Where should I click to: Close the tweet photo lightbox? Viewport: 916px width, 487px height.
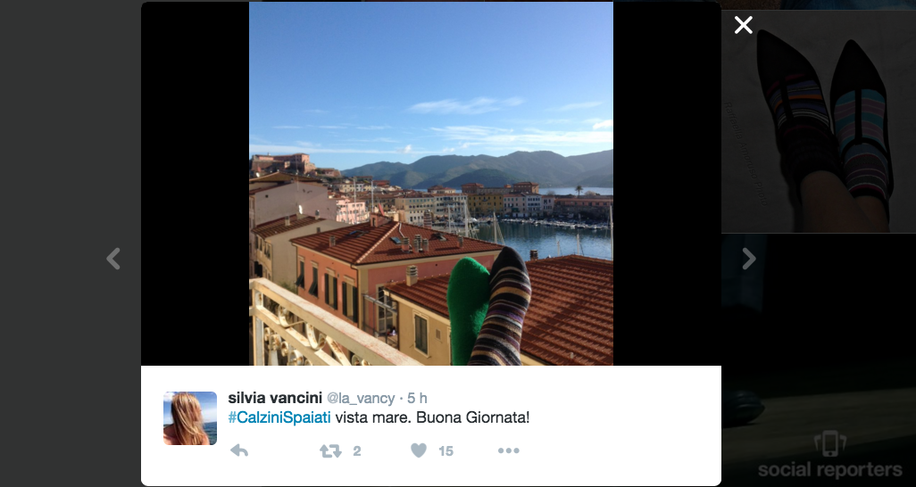(743, 25)
